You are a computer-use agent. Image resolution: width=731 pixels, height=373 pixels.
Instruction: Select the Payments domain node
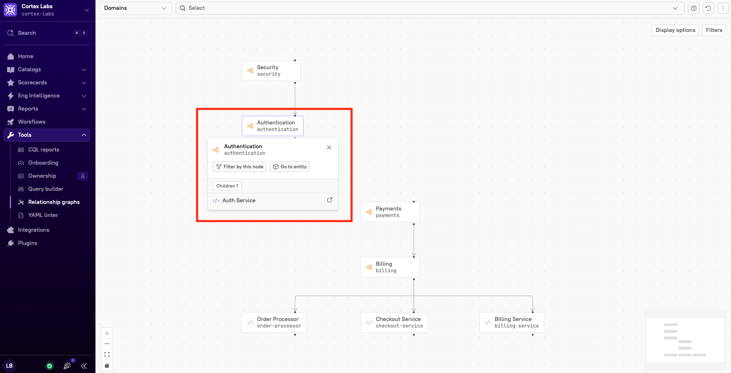pos(390,212)
